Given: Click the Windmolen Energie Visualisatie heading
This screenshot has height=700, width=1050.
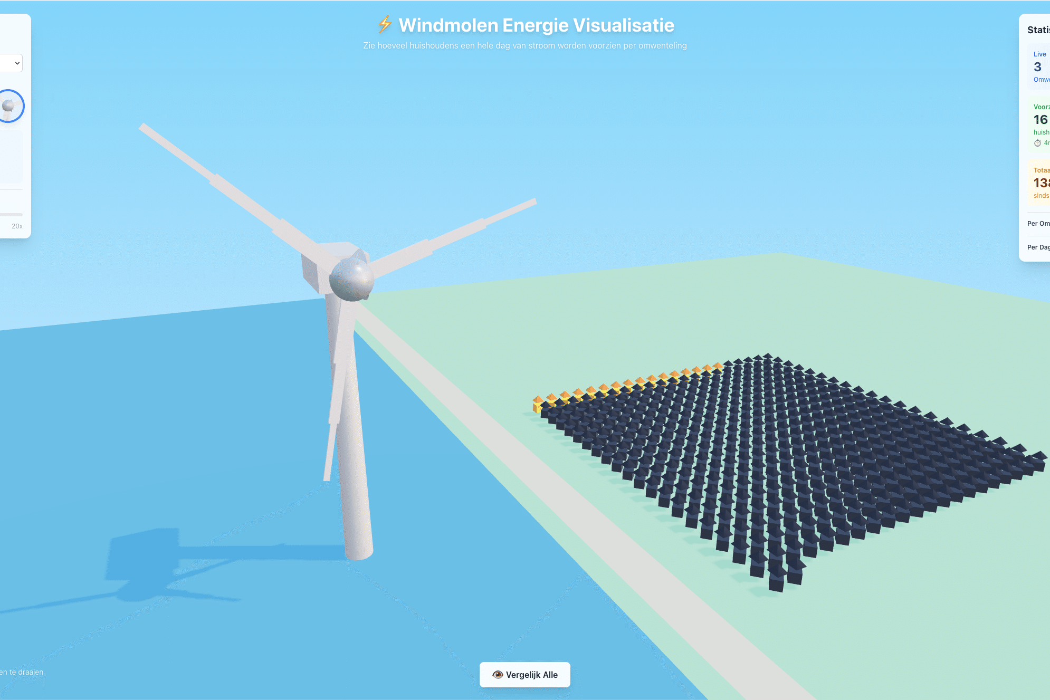Looking at the screenshot, I should click(x=536, y=25).
